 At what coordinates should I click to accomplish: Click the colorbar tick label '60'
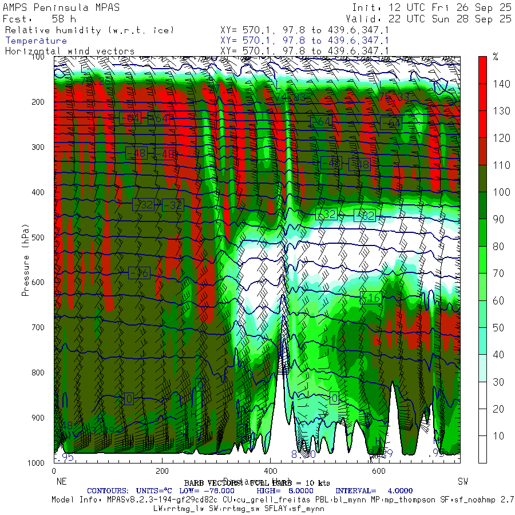pos(498,300)
